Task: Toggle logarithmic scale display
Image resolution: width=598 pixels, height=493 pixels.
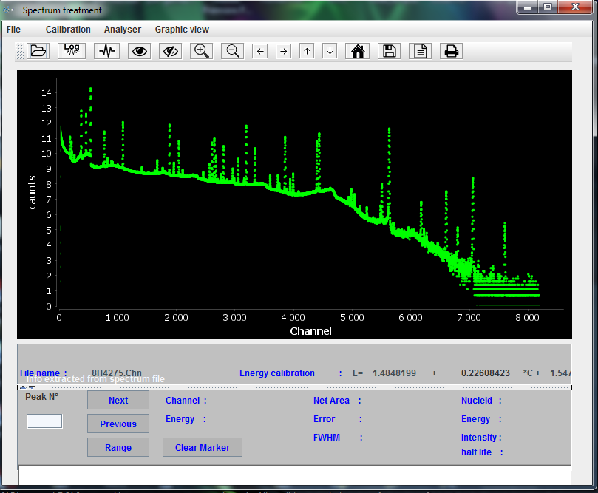Action: (x=71, y=50)
